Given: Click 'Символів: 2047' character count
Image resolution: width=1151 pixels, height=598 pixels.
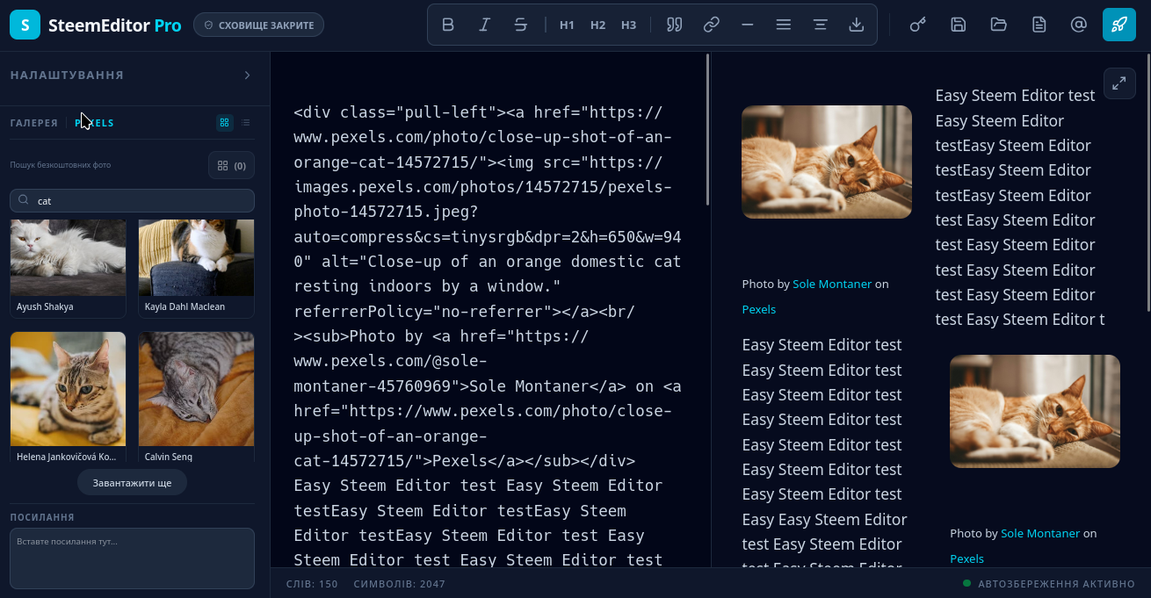Looking at the screenshot, I should [400, 584].
